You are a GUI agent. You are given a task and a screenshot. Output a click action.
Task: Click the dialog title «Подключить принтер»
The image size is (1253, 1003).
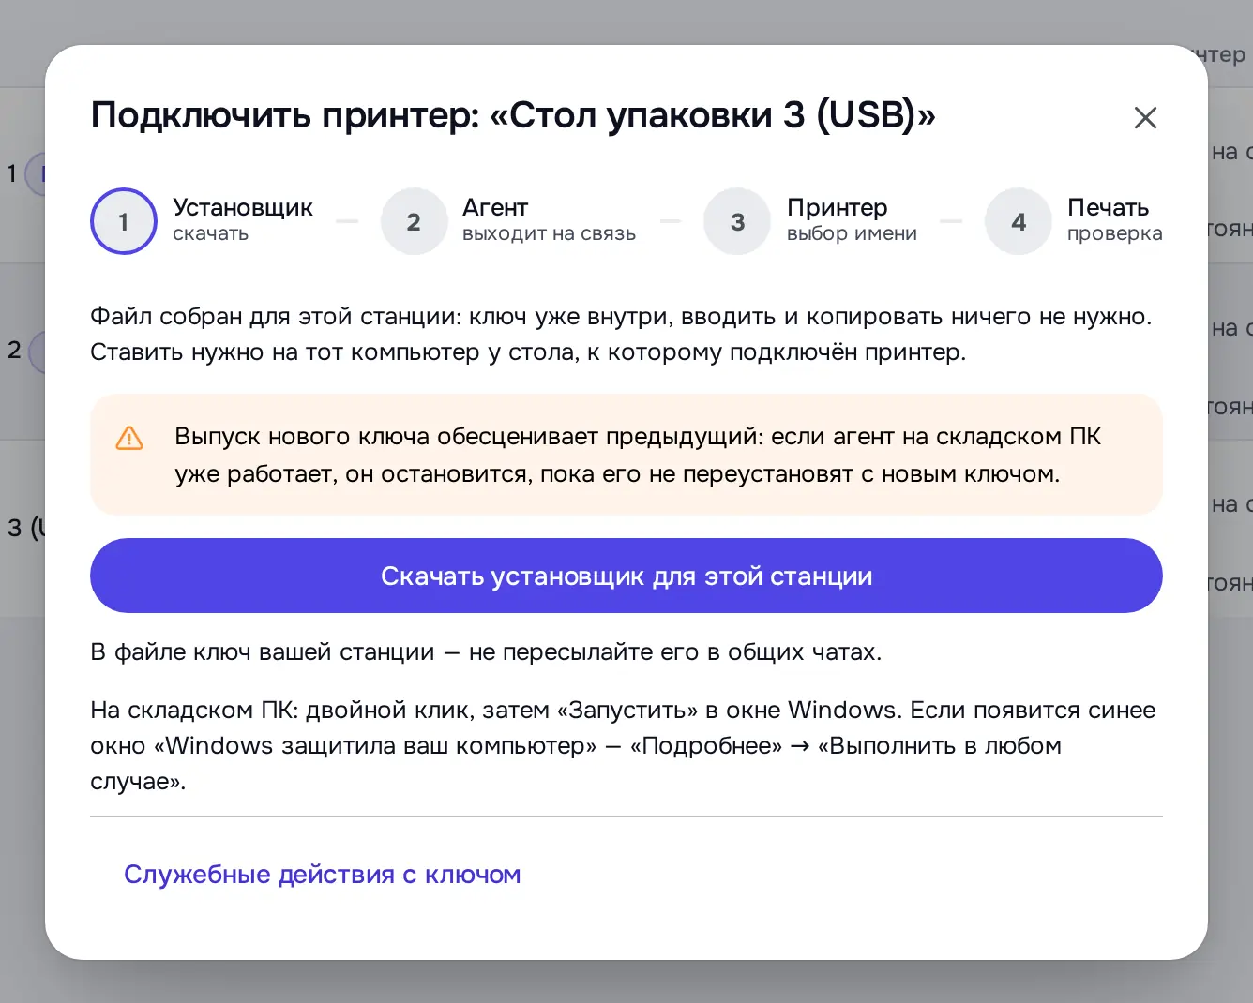(285, 115)
